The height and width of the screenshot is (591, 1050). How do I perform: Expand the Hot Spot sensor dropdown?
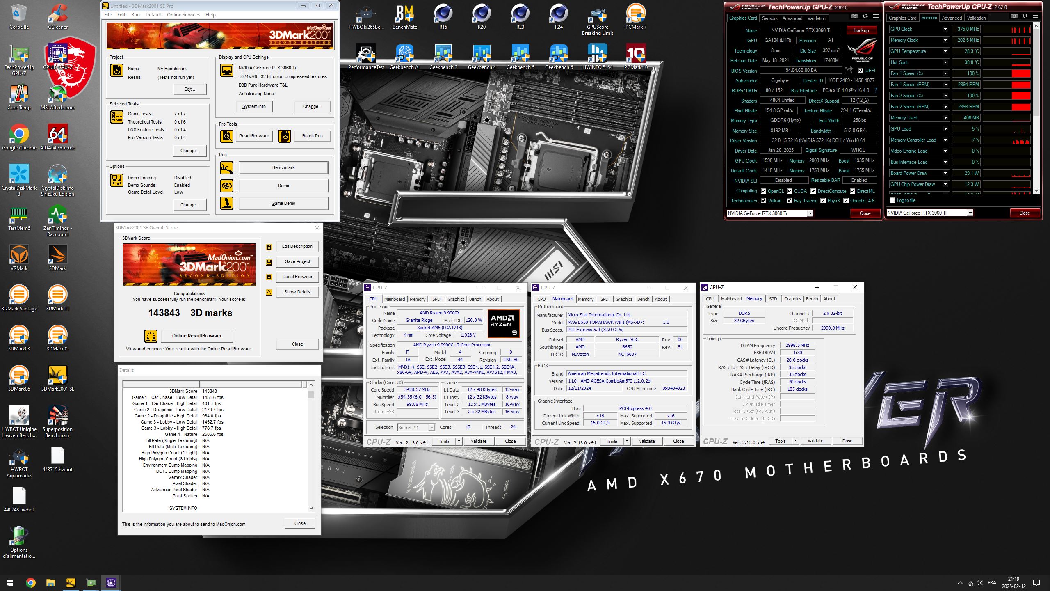945,62
